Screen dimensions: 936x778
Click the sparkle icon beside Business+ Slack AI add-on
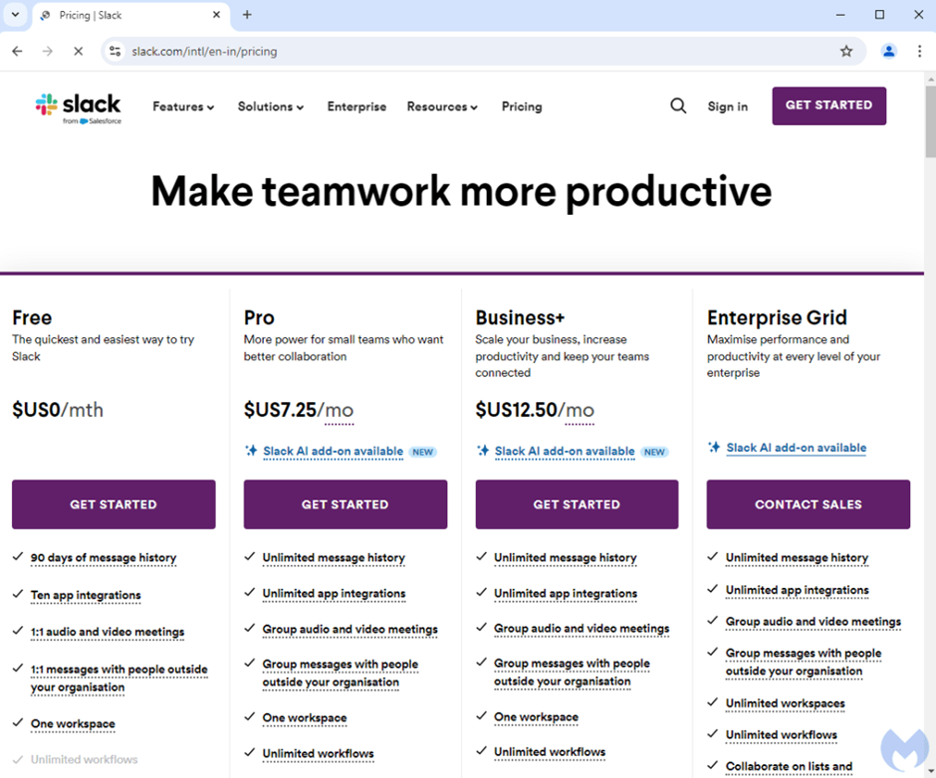tap(483, 451)
